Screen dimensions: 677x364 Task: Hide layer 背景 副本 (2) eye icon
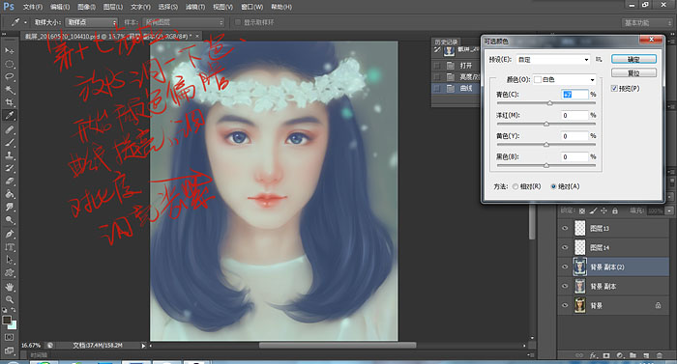[565, 266]
